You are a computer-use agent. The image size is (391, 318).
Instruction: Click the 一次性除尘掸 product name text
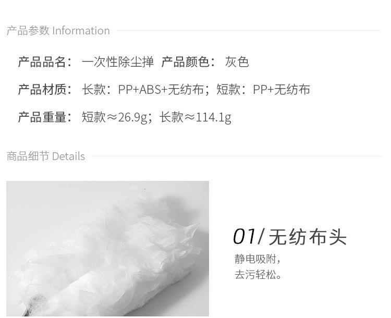(118, 62)
